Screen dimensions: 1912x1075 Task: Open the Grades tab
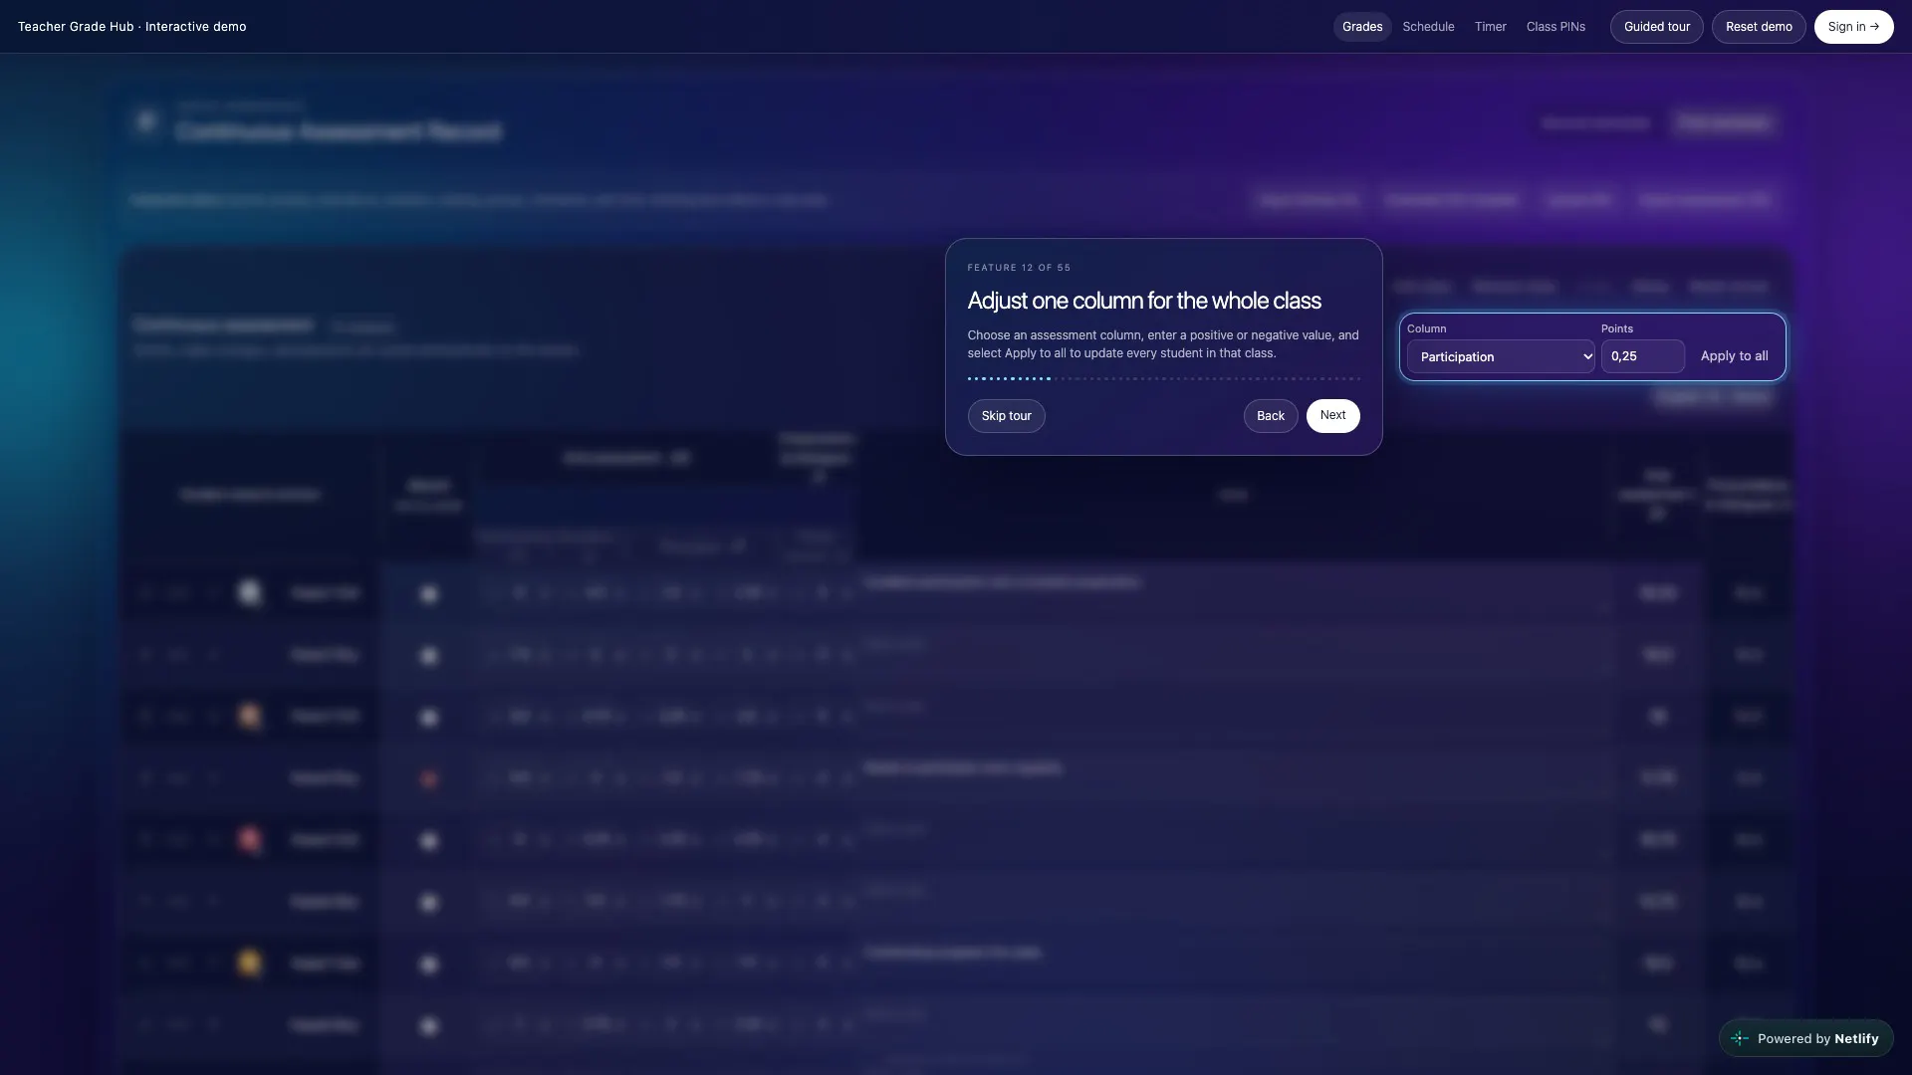tap(1361, 27)
